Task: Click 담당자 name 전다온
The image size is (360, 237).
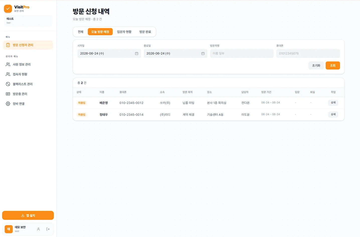Action: (245, 103)
